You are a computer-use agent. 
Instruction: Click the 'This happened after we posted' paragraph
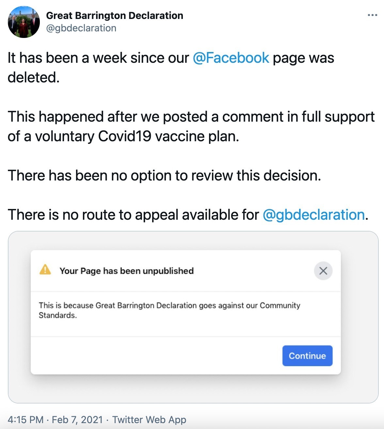[x=191, y=117]
